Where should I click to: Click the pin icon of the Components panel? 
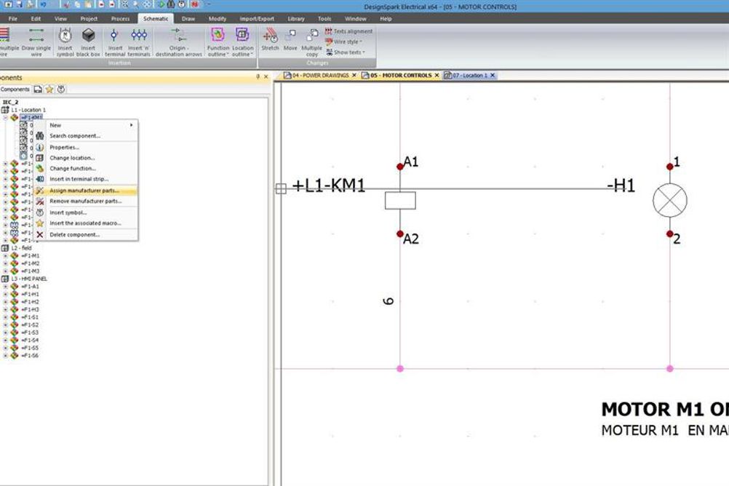coord(258,76)
